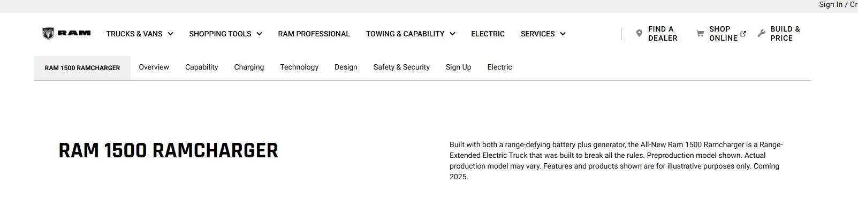Screen dimensions: 858x221
Task: Jump to Safety & Security tab
Action: pyautogui.click(x=401, y=67)
